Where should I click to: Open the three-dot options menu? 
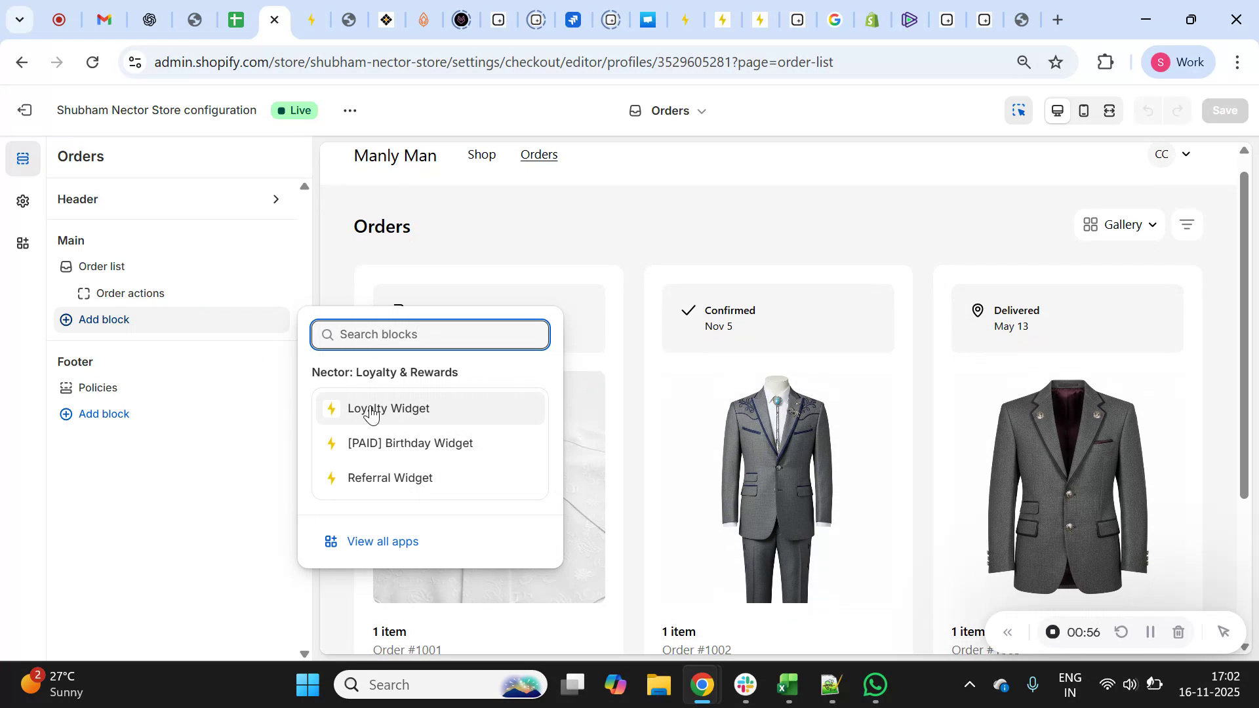point(350,110)
